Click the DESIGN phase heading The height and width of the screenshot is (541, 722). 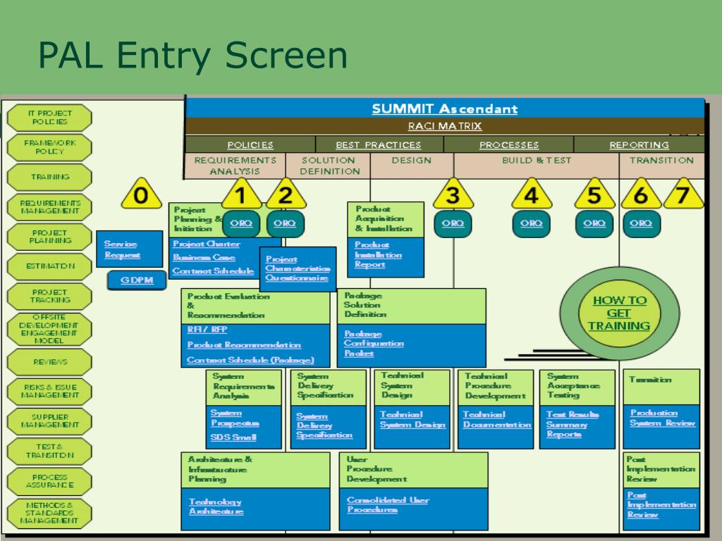pos(411,161)
